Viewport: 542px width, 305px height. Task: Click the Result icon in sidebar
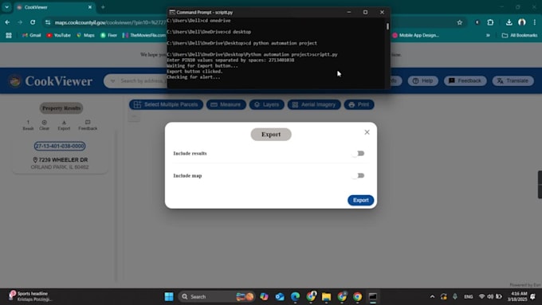click(28, 125)
